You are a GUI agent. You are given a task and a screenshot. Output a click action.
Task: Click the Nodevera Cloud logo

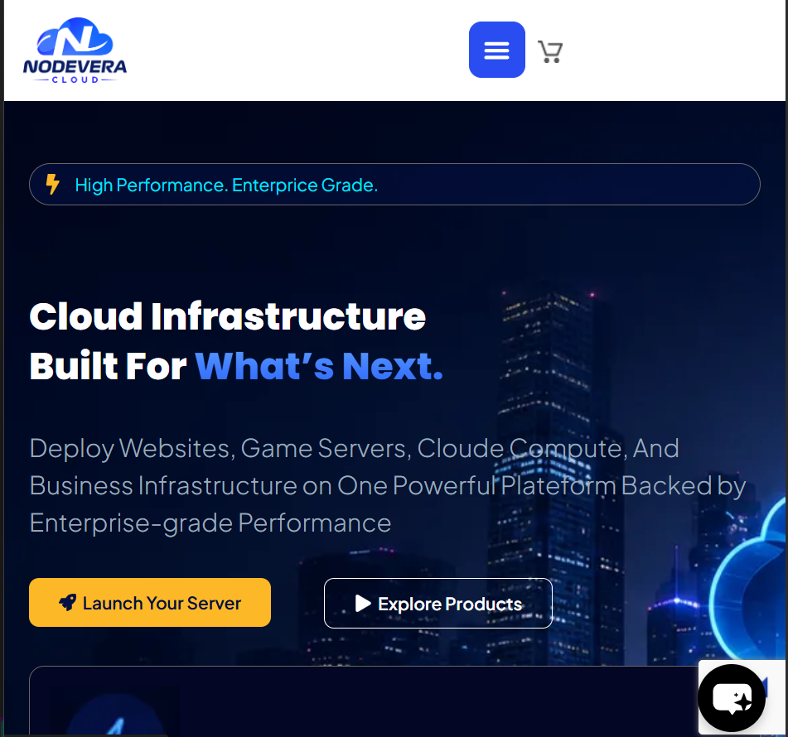pos(75,51)
